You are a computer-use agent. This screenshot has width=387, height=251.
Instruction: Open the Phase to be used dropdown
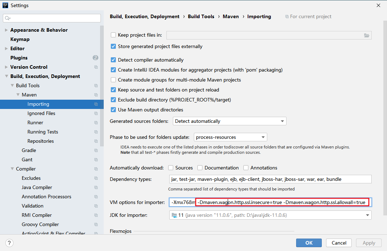tap(263, 137)
